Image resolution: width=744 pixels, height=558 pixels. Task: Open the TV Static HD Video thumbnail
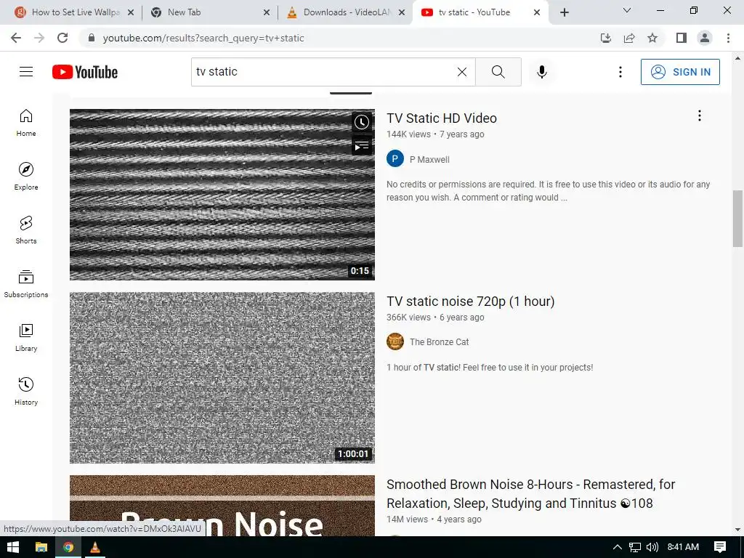[x=222, y=195]
